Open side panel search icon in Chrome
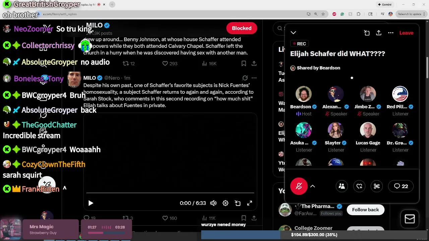This screenshot has height=241, width=429. click(370, 14)
